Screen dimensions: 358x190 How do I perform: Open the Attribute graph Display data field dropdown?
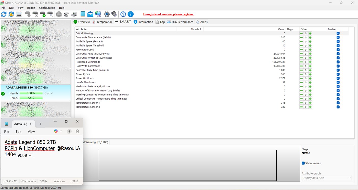click(326, 178)
